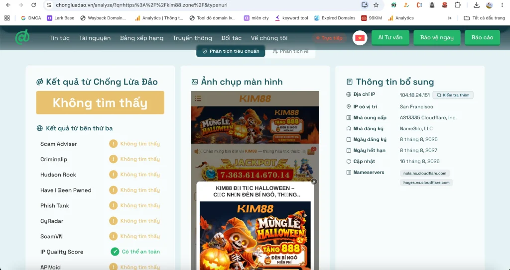Bookmark this page with the star icon
The height and width of the screenshot is (270, 510).
pyautogui.click(x=376, y=5)
